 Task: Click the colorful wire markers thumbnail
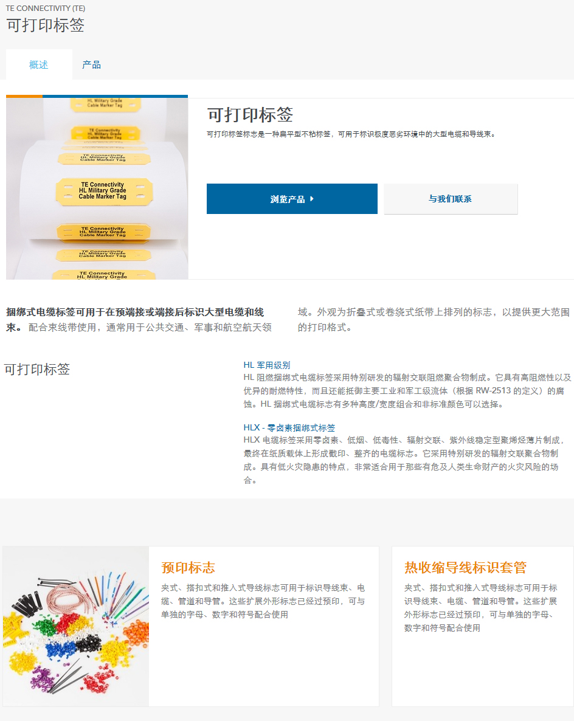[76, 626]
